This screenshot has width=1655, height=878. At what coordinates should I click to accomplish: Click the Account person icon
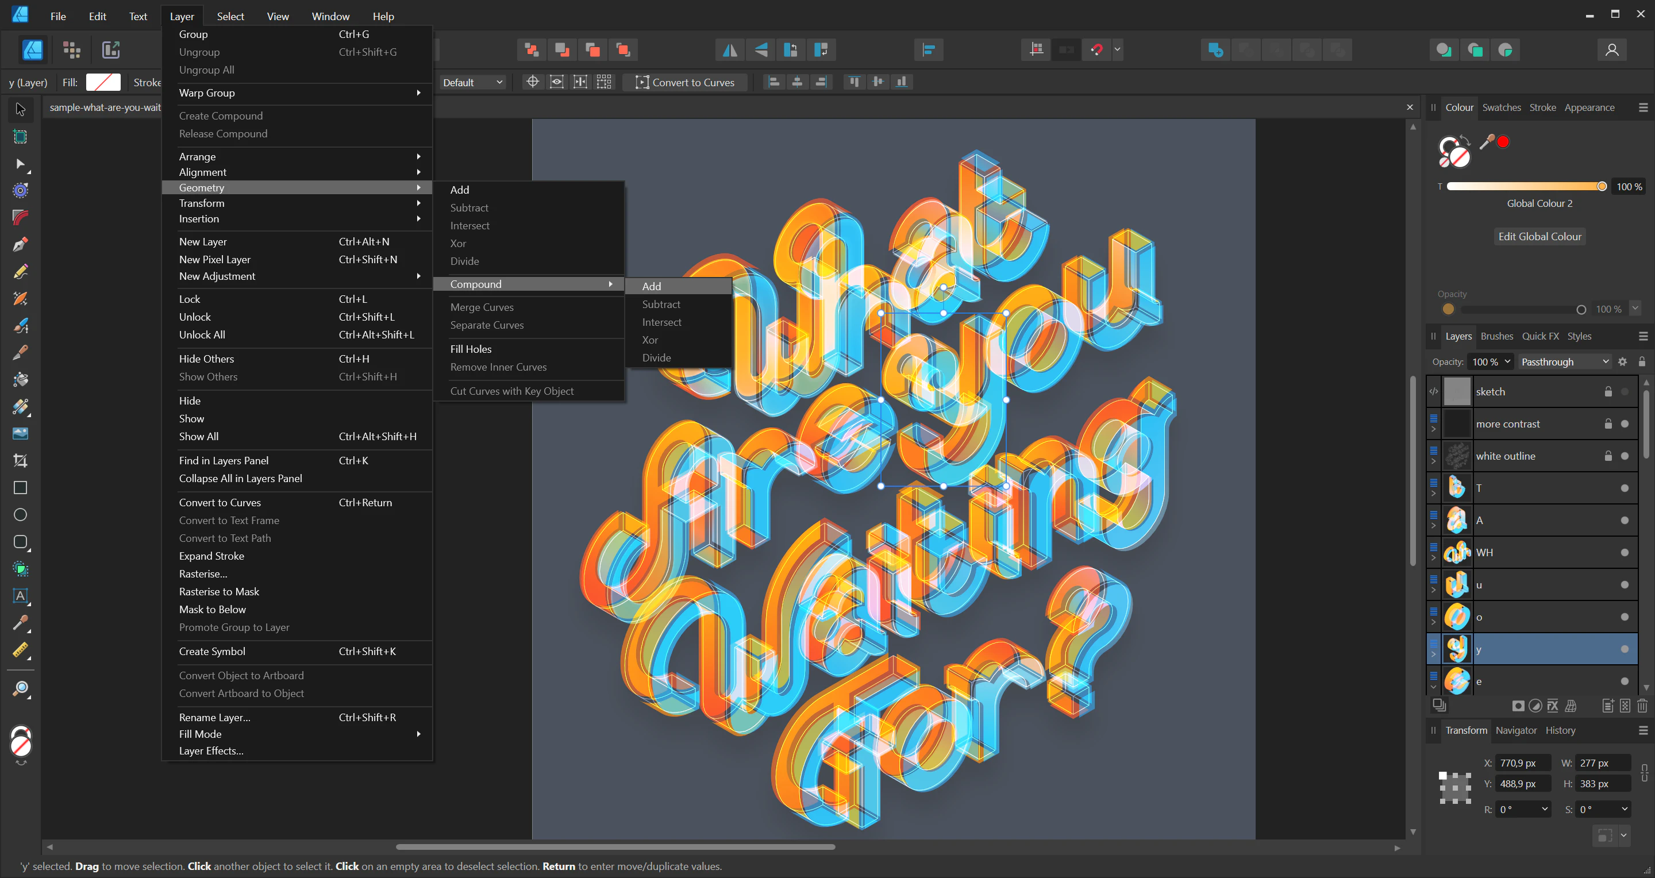click(x=1611, y=49)
